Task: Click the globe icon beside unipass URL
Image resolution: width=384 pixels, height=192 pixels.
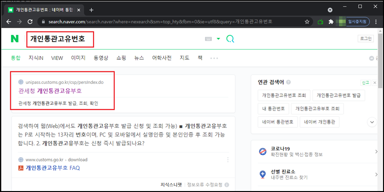Action: click(x=21, y=82)
